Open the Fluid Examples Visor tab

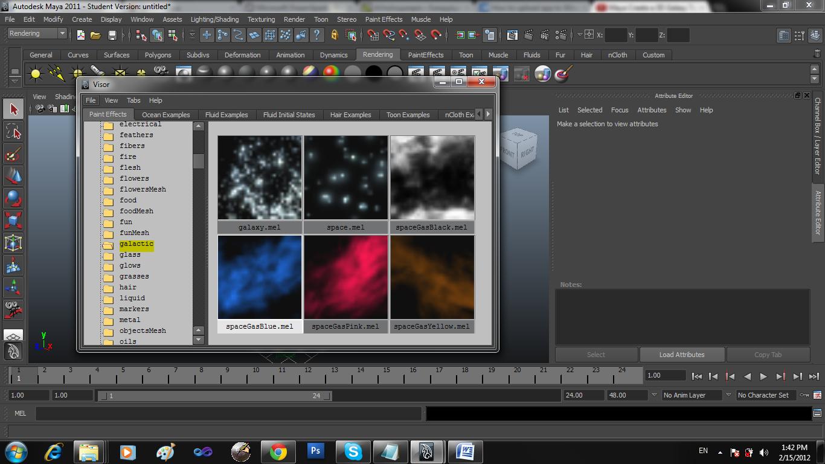click(x=226, y=114)
